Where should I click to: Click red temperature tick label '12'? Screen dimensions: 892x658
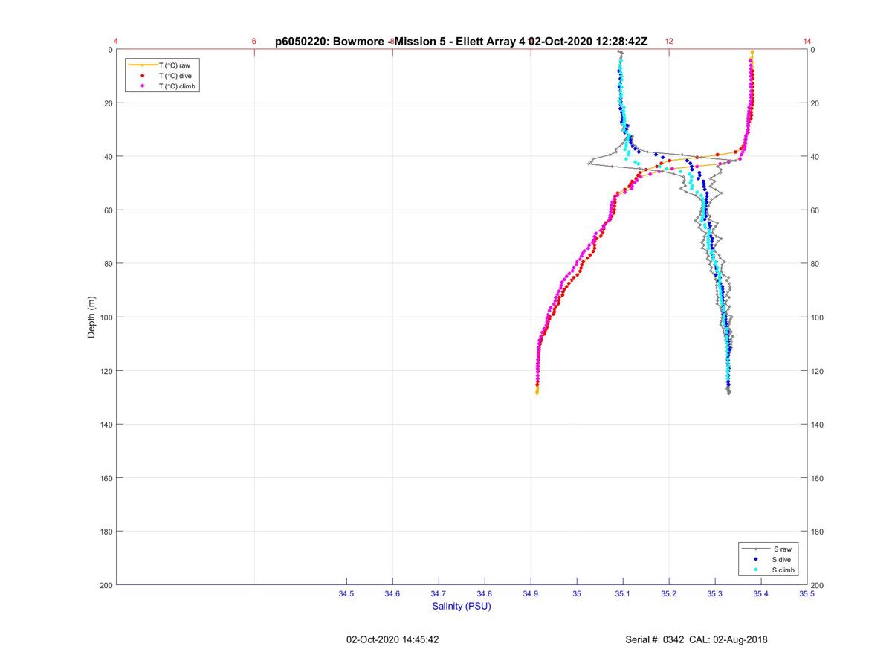coord(669,42)
